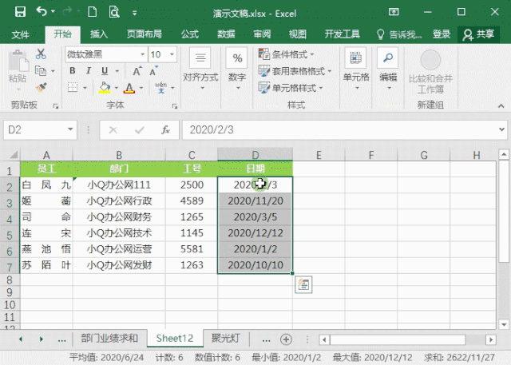Switch to the Review tab
The width and height of the screenshot is (511, 365).
pos(262,34)
